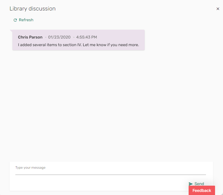Click message text about section IV

[78, 45]
